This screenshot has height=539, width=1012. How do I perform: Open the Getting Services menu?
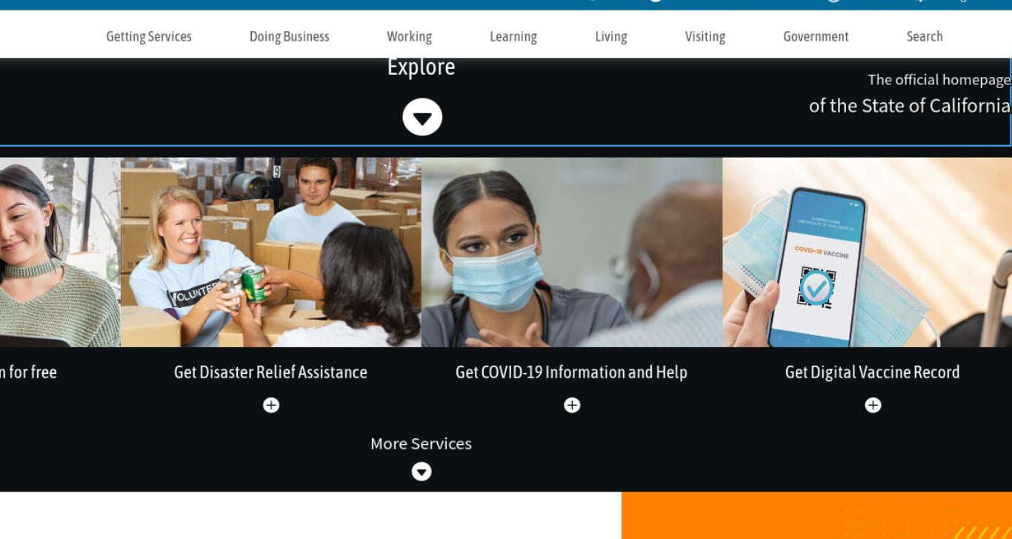[149, 36]
